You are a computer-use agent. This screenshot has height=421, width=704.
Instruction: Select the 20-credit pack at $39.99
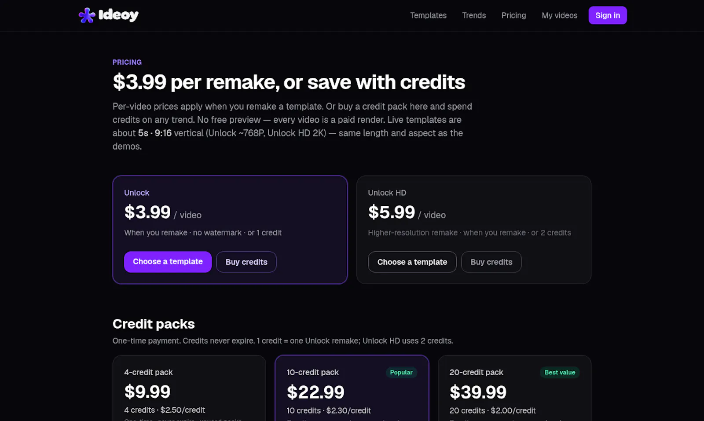coord(515,388)
